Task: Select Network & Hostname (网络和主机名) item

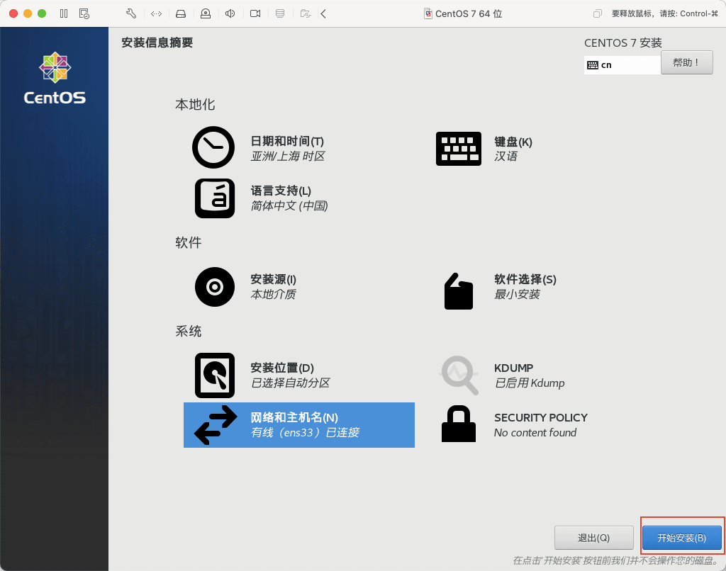Action: [298, 425]
